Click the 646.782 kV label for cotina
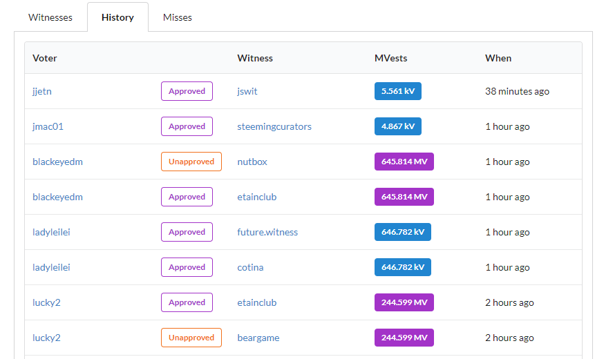Screen dimensions: 595x359 (403, 267)
